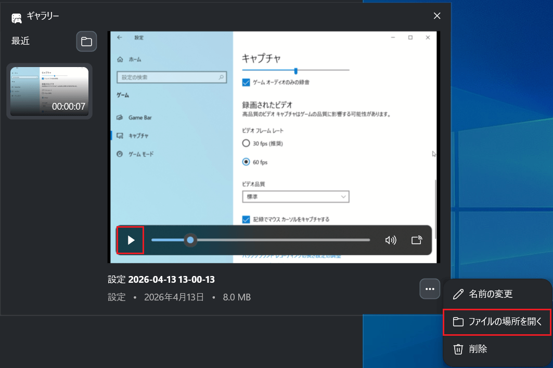Click the speaker volume icon
This screenshot has height=368, width=553.
click(x=391, y=240)
